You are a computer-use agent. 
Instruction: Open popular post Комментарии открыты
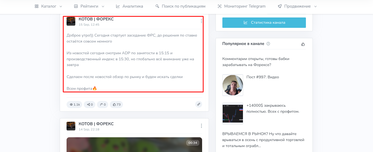(x=256, y=62)
